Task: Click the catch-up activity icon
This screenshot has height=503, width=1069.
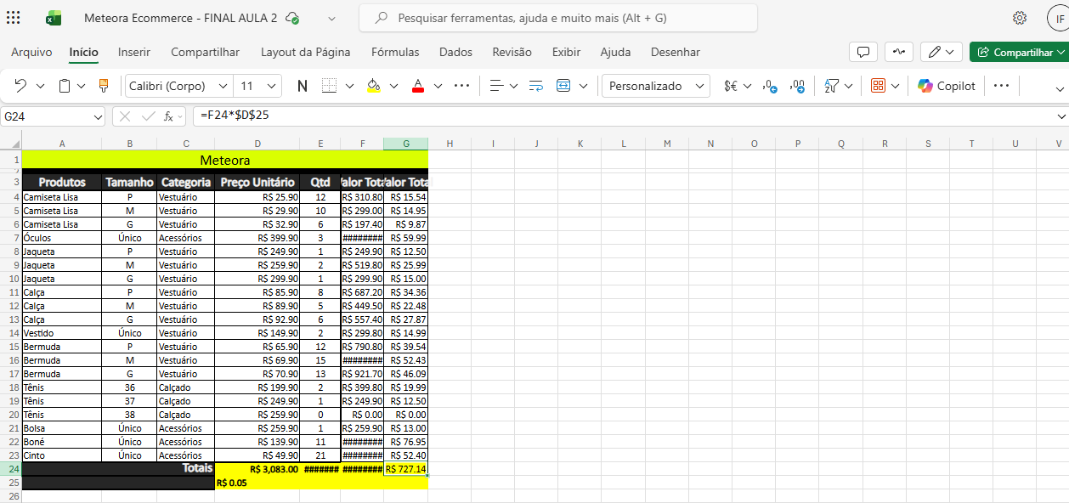Action: point(899,52)
